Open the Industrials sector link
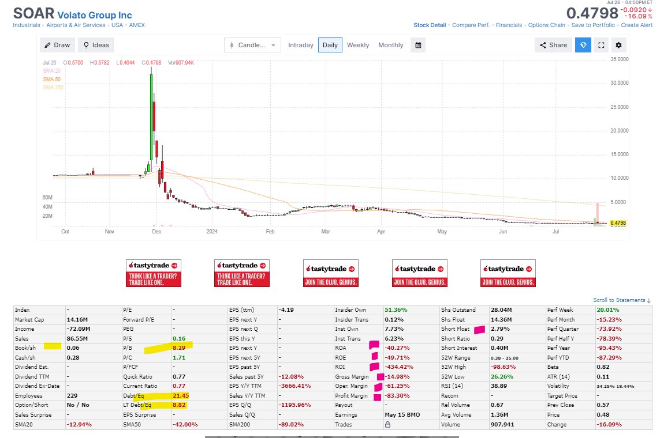 pos(27,25)
